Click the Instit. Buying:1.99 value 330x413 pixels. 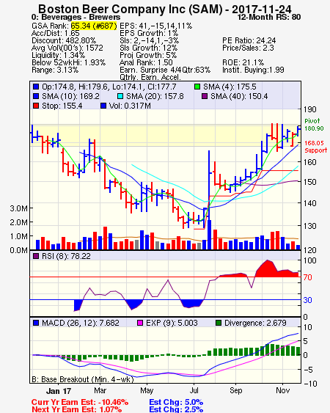(253, 70)
